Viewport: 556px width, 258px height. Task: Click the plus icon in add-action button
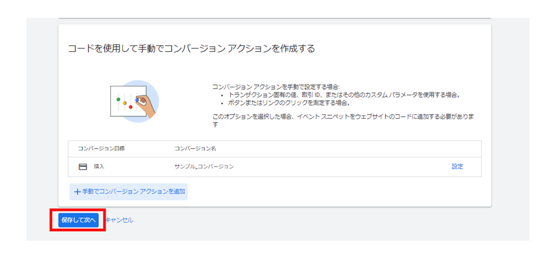tap(77, 192)
